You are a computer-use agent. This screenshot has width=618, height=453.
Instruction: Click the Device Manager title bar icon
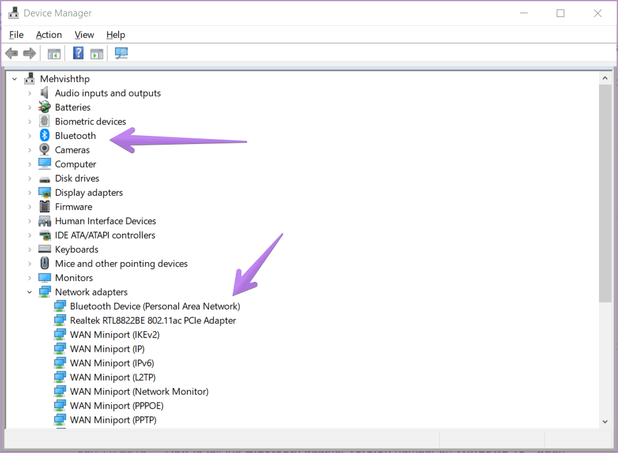[13, 13]
